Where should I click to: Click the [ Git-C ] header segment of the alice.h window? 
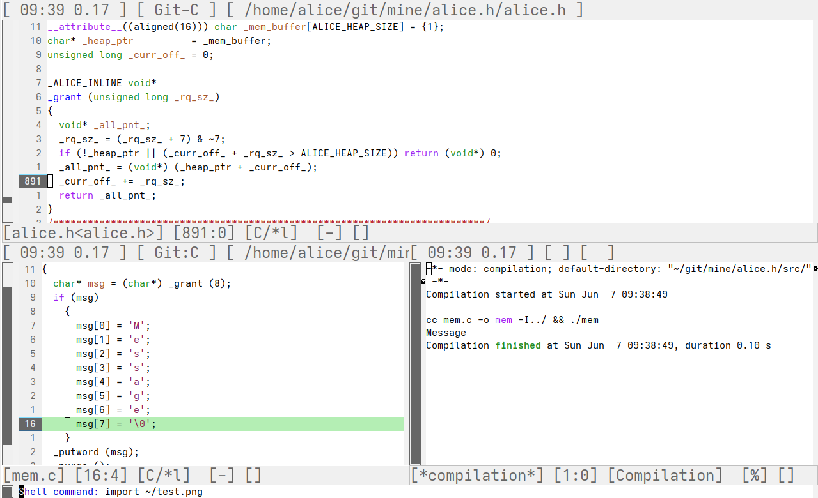point(177,10)
